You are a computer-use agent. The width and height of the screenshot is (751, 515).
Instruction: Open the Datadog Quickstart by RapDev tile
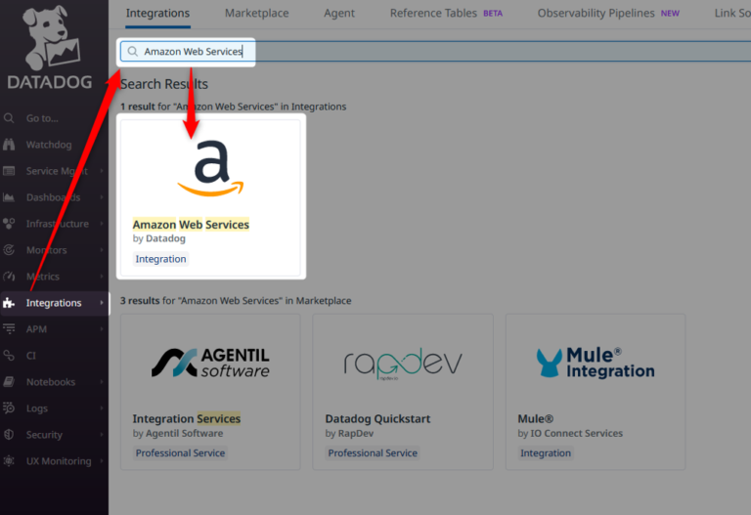tap(402, 391)
